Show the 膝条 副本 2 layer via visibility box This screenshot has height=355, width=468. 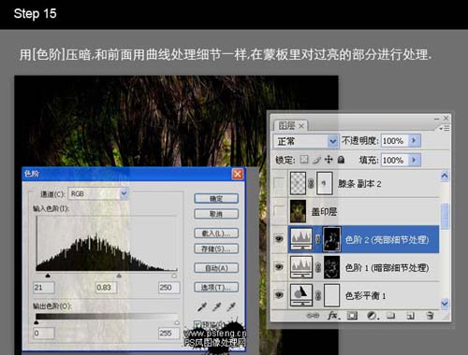click(x=279, y=183)
